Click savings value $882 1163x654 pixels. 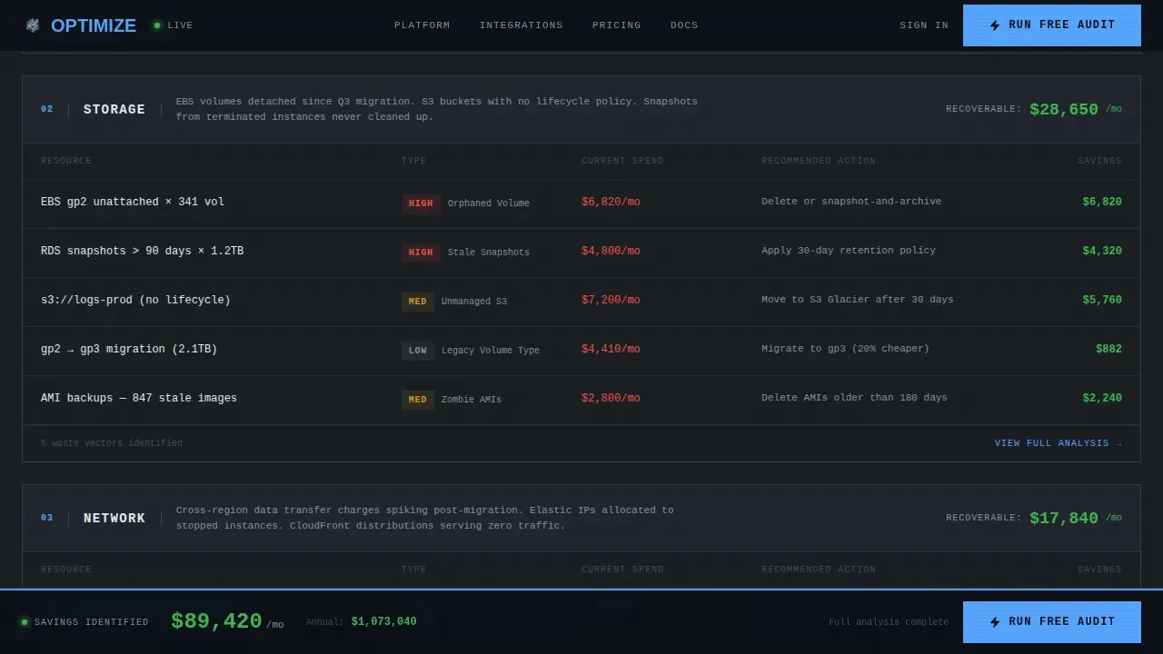[x=1108, y=349]
